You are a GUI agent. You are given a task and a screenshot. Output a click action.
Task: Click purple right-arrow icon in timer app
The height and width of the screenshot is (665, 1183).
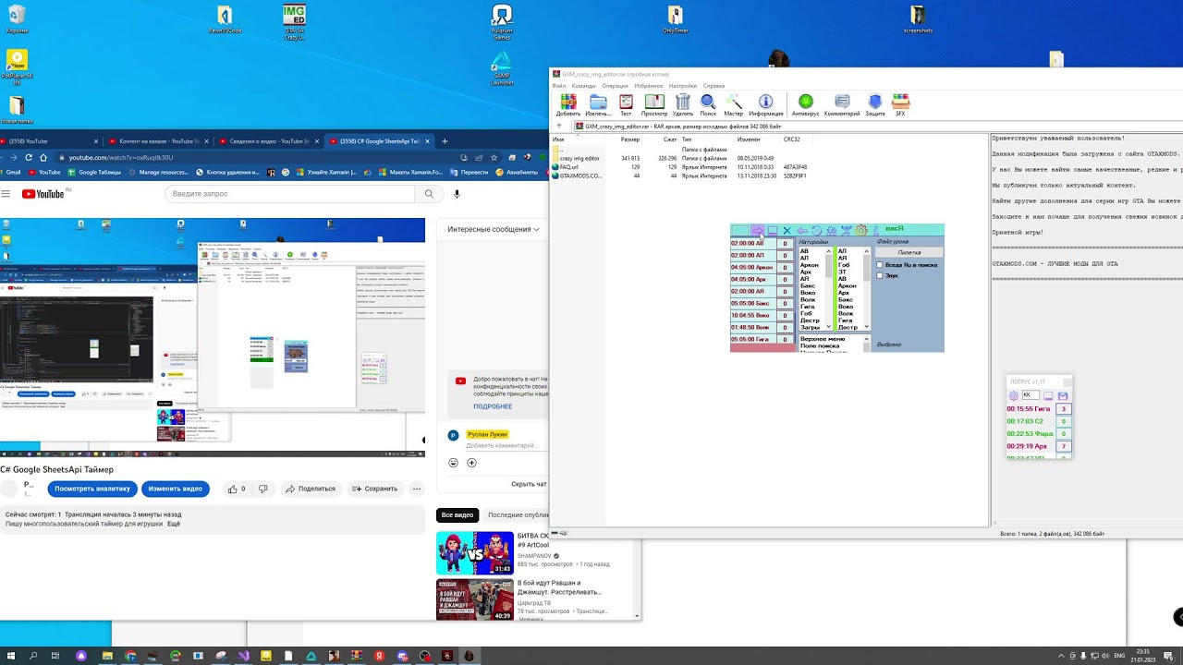757,230
